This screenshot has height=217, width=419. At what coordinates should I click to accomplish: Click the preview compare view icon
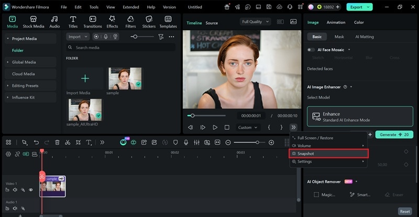click(x=280, y=21)
